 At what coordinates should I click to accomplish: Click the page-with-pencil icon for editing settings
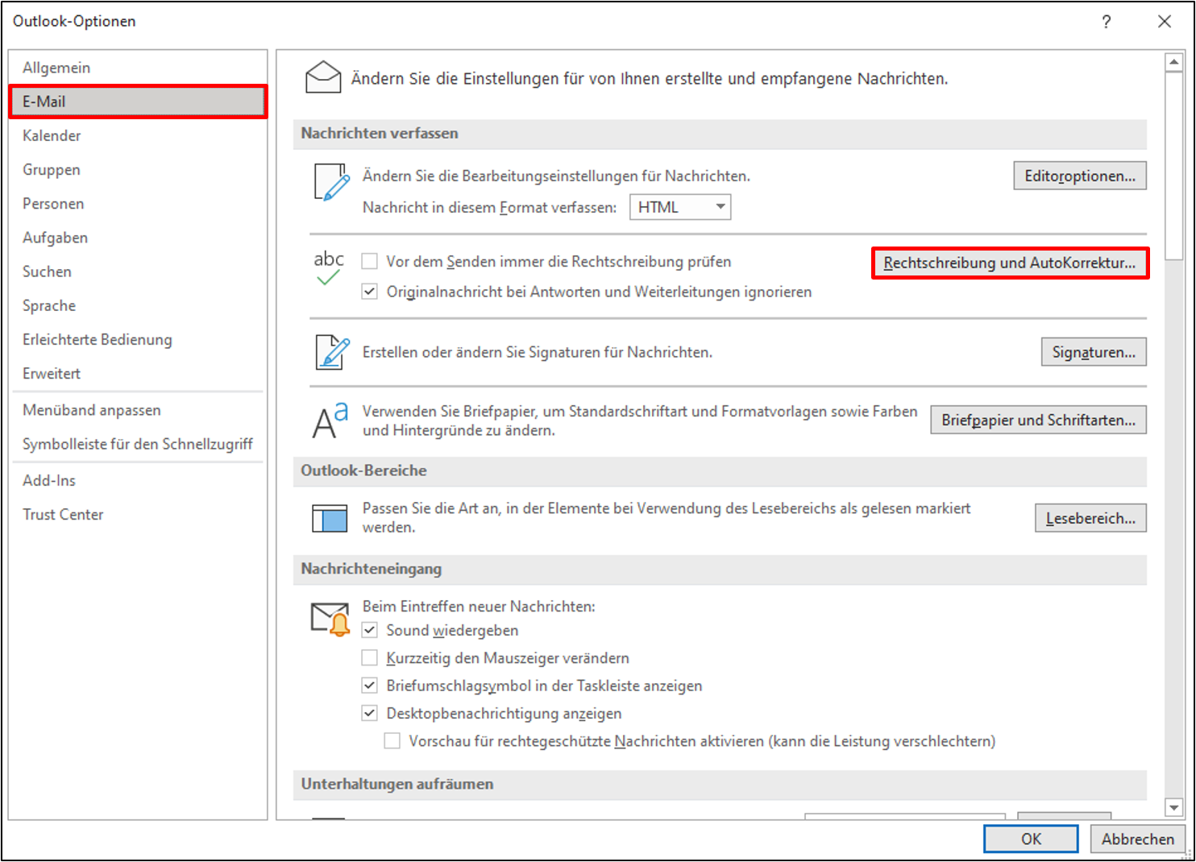pos(331,182)
